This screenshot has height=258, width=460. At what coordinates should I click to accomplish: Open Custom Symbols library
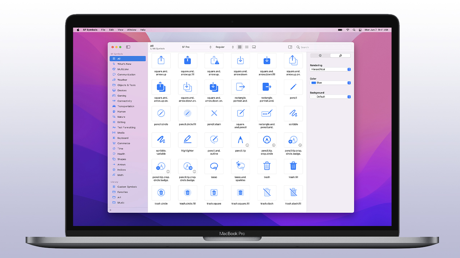click(x=128, y=187)
